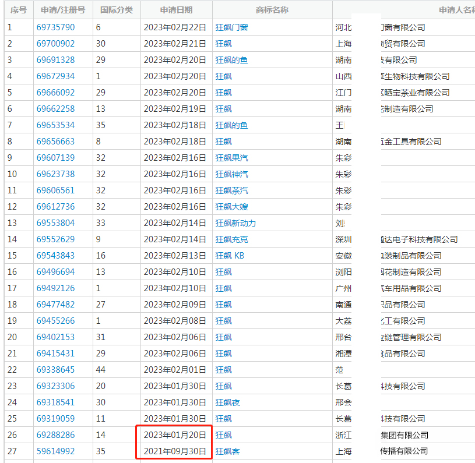Open trademark 狂飙 in row 26
The height and width of the screenshot is (463, 475).
(x=224, y=435)
